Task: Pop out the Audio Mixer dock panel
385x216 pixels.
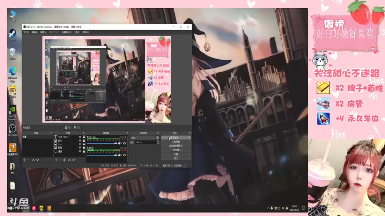Action: click(127, 133)
